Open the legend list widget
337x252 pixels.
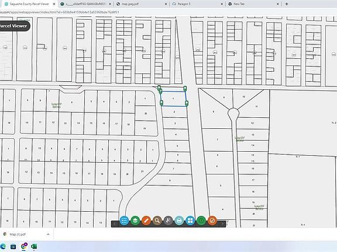click(124, 220)
